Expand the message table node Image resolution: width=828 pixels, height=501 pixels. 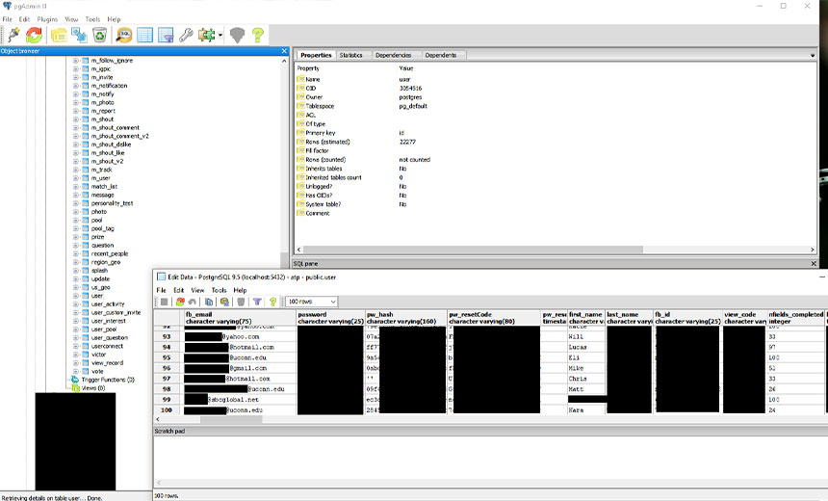tap(75, 195)
